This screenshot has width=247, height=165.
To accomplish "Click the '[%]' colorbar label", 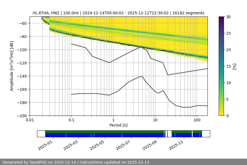I will pos(234,66).
